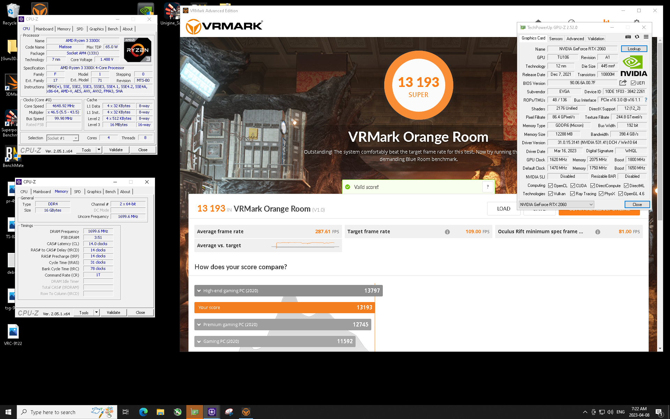
Task: Open Task View on the taskbar
Action: (126, 412)
